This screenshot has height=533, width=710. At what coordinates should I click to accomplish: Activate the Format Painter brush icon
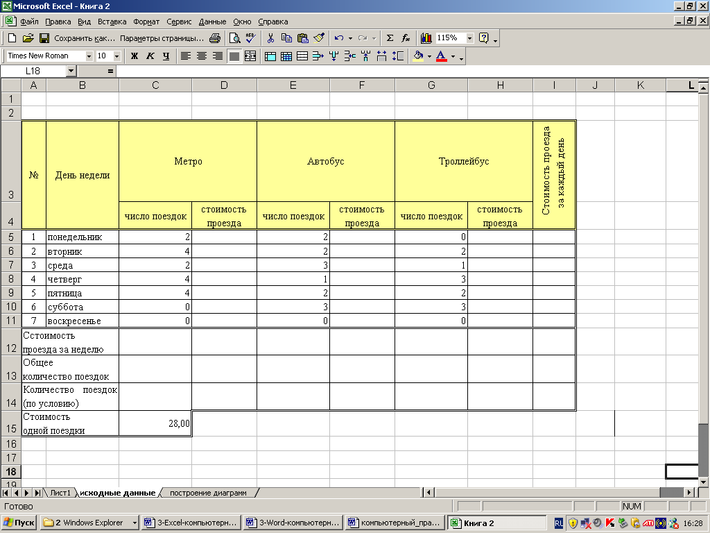[319, 38]
